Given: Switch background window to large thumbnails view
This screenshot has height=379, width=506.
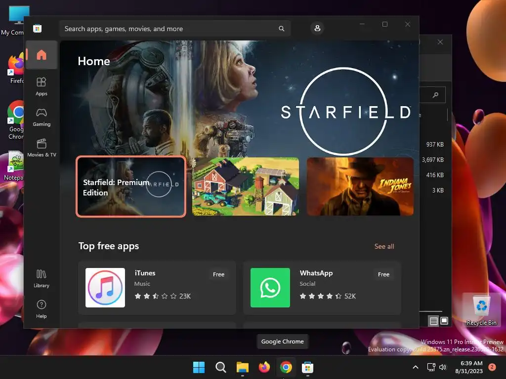Looking at the screenshot, I should pos(444,321).
